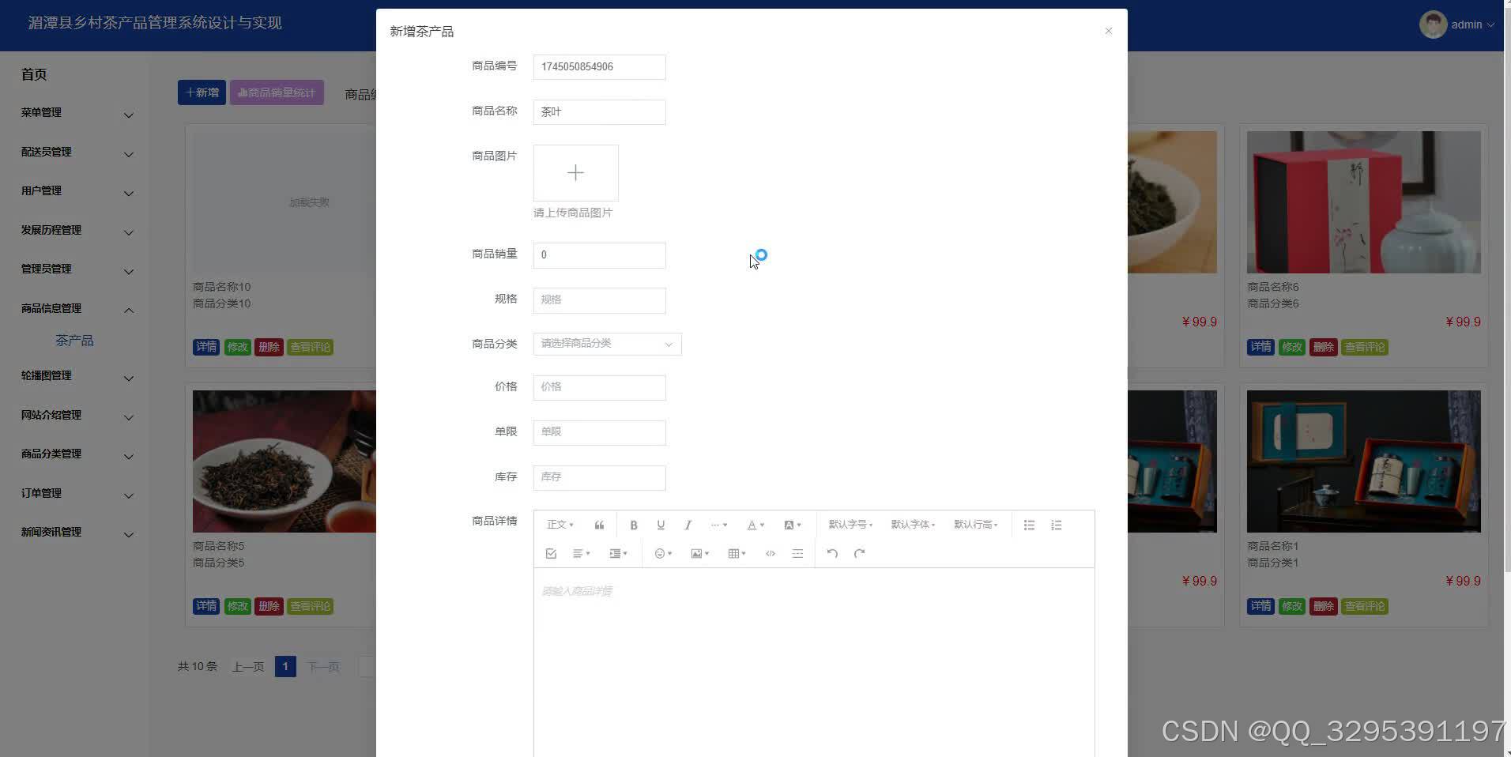Click the 商品销量统计 button
The width and height of the screenshot is (1511, 757).
(x=276, y=92)
